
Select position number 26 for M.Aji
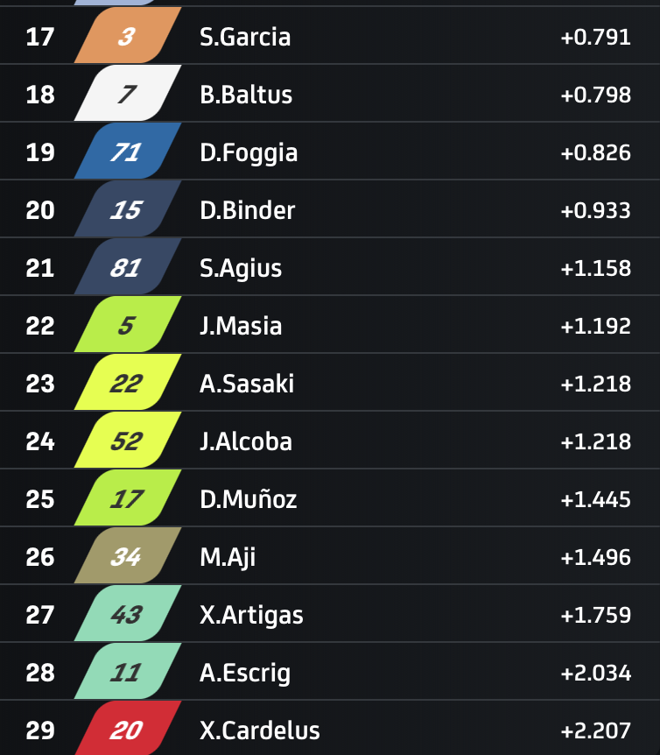click(40, 557)
